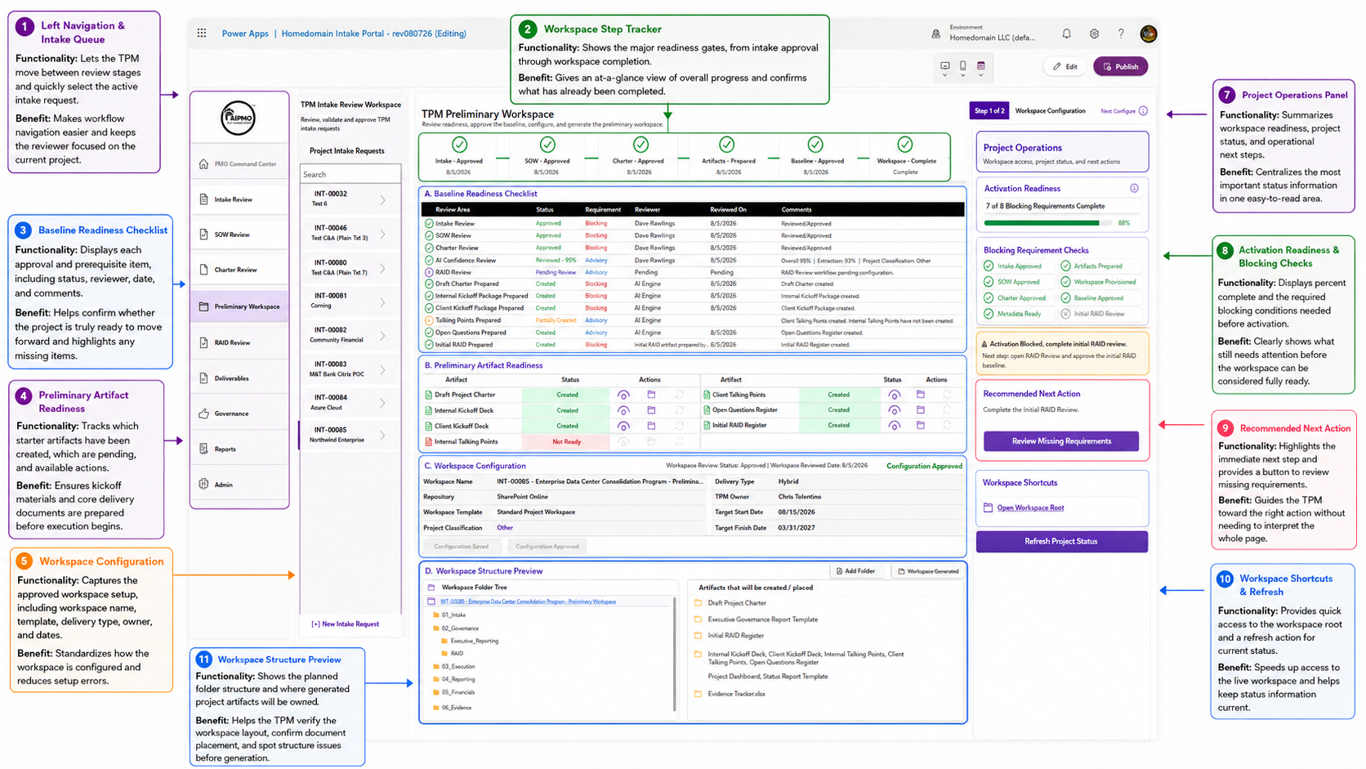This screenshot has width=1366, height=769.
Task: Regenerate the Draft Project Charter artifact
Action: [679, 395]
